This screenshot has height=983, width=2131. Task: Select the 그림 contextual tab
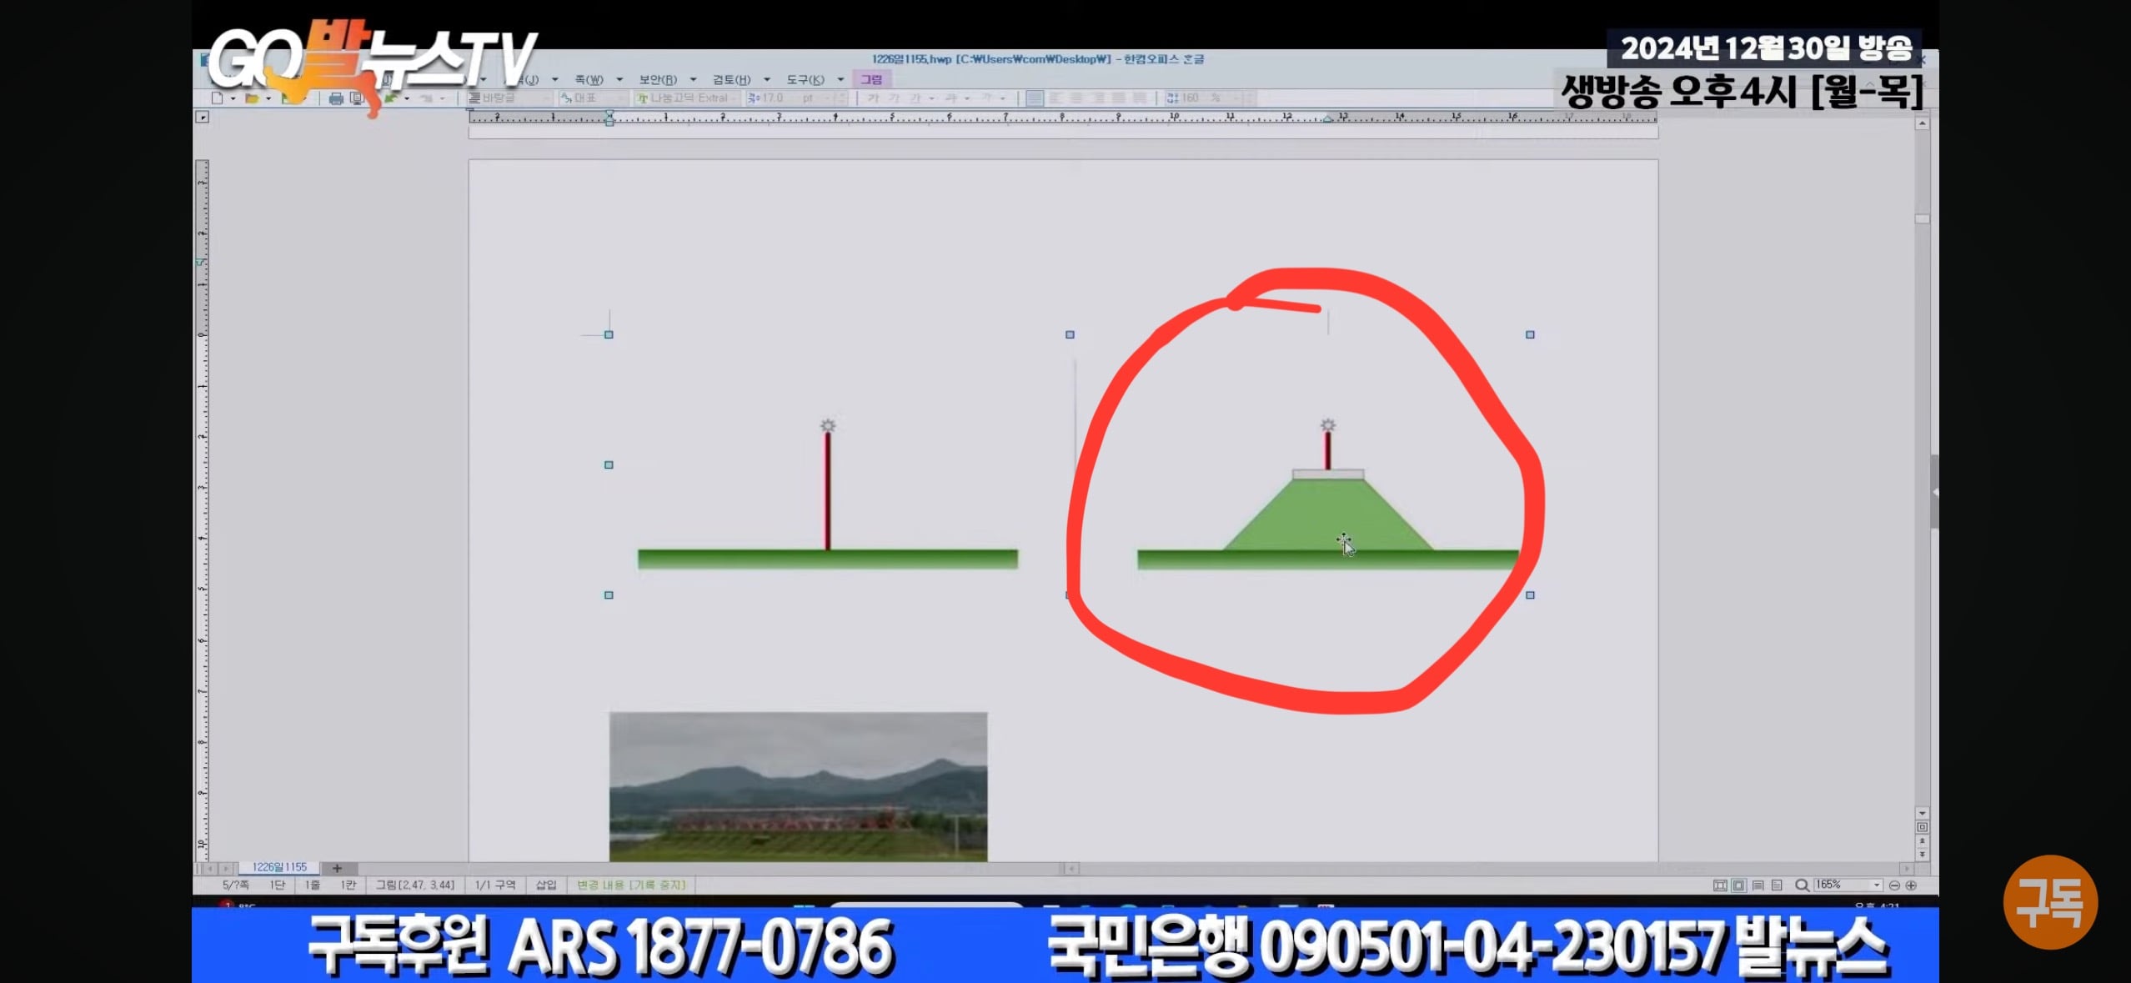click(x=871, y=80)
